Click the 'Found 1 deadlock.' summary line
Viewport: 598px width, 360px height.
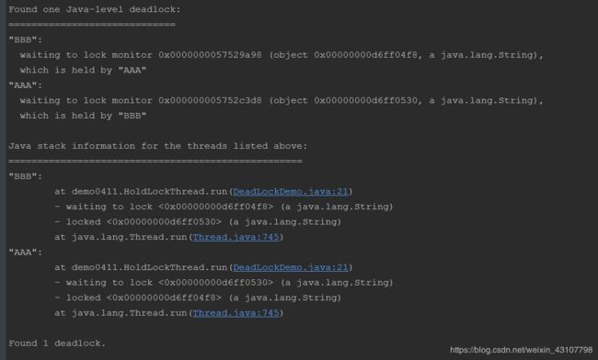[x=57, y=343]
